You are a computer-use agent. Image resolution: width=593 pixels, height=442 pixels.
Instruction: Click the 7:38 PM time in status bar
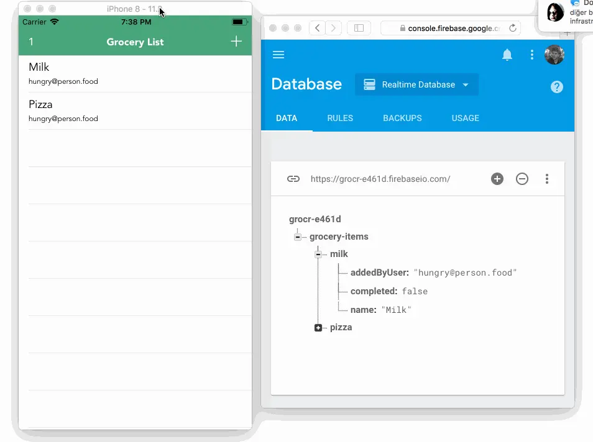(136, 22)
